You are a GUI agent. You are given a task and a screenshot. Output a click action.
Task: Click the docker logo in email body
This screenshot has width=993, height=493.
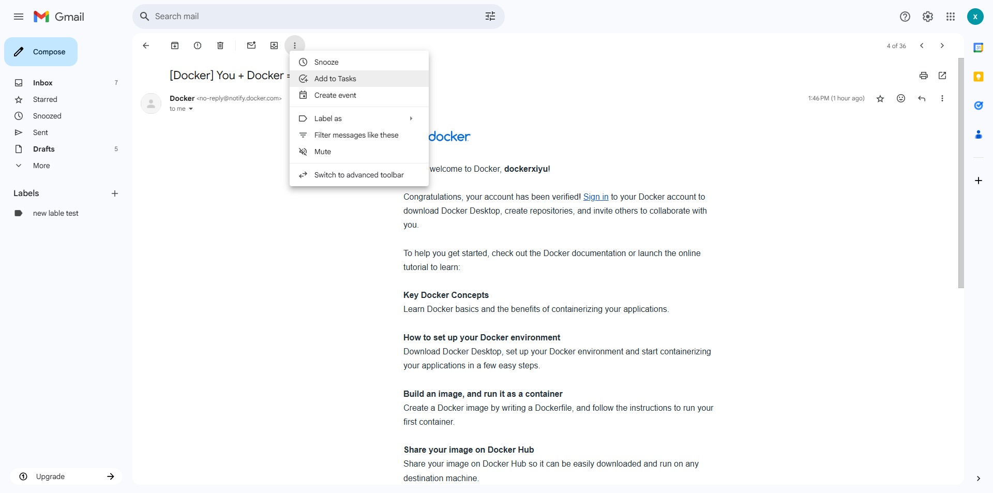(449, 137)
